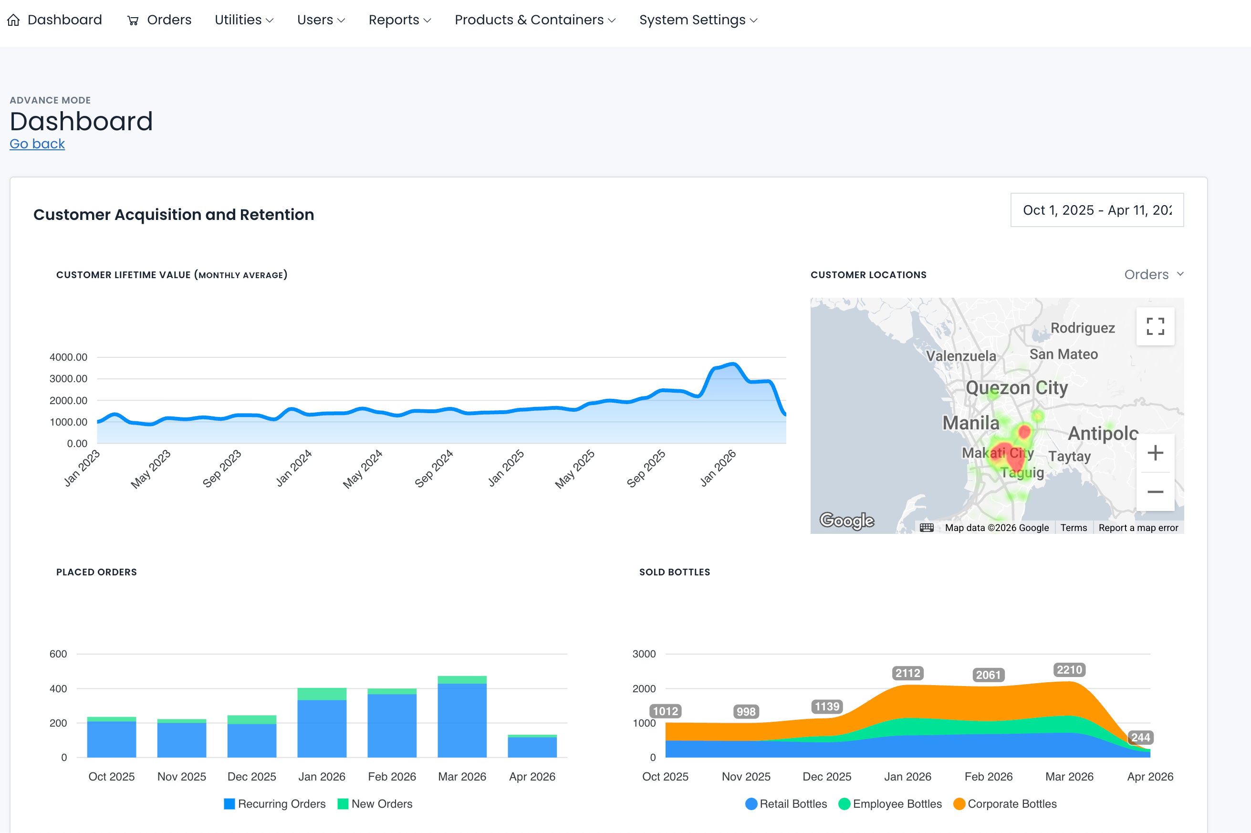Click the Go back link

37,144
